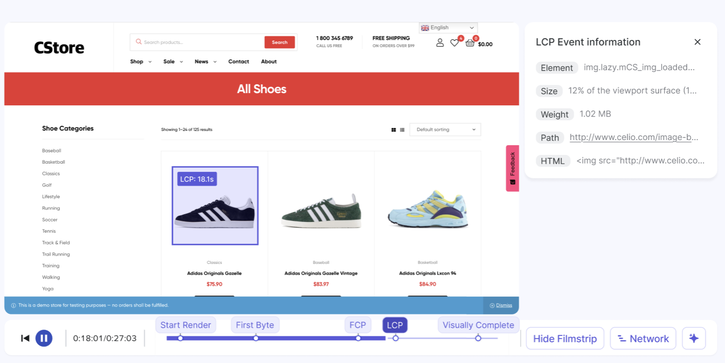725x363 pixels.
Task: Click the HTML label in LCP panel
Action: pos(553,161)
